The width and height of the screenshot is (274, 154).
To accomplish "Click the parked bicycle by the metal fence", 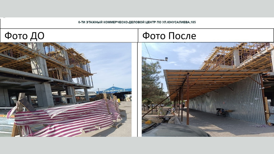I will click(221, 112).
